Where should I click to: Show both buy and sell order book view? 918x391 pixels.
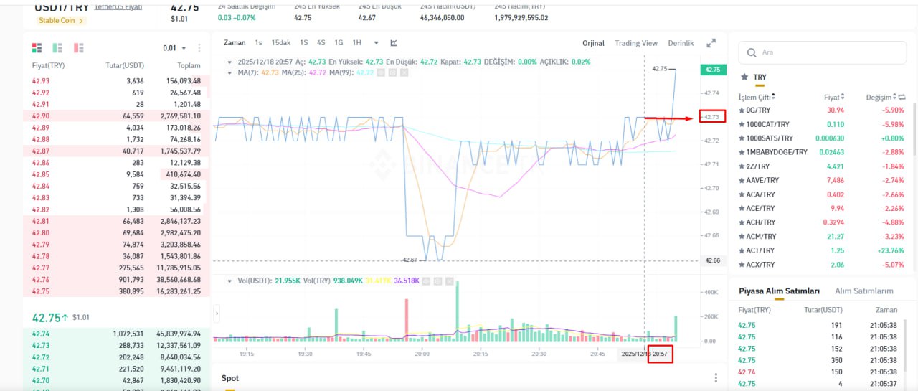pyautogui.click(x=37, y=48)
